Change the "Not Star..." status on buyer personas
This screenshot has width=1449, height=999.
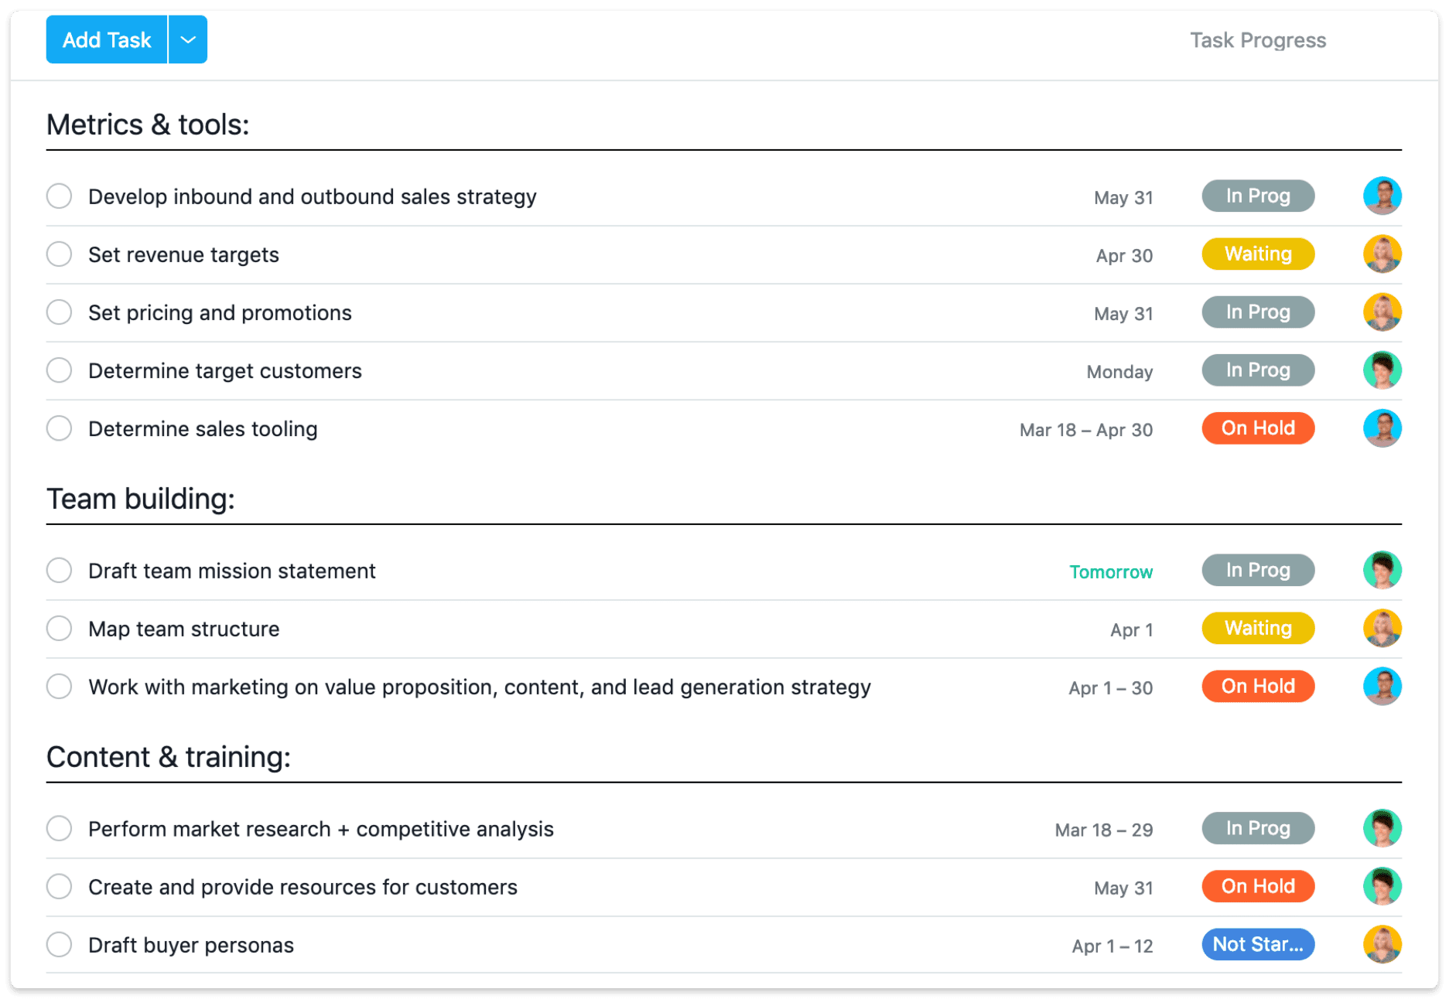pyautogui.click(x=1257, y=944)
